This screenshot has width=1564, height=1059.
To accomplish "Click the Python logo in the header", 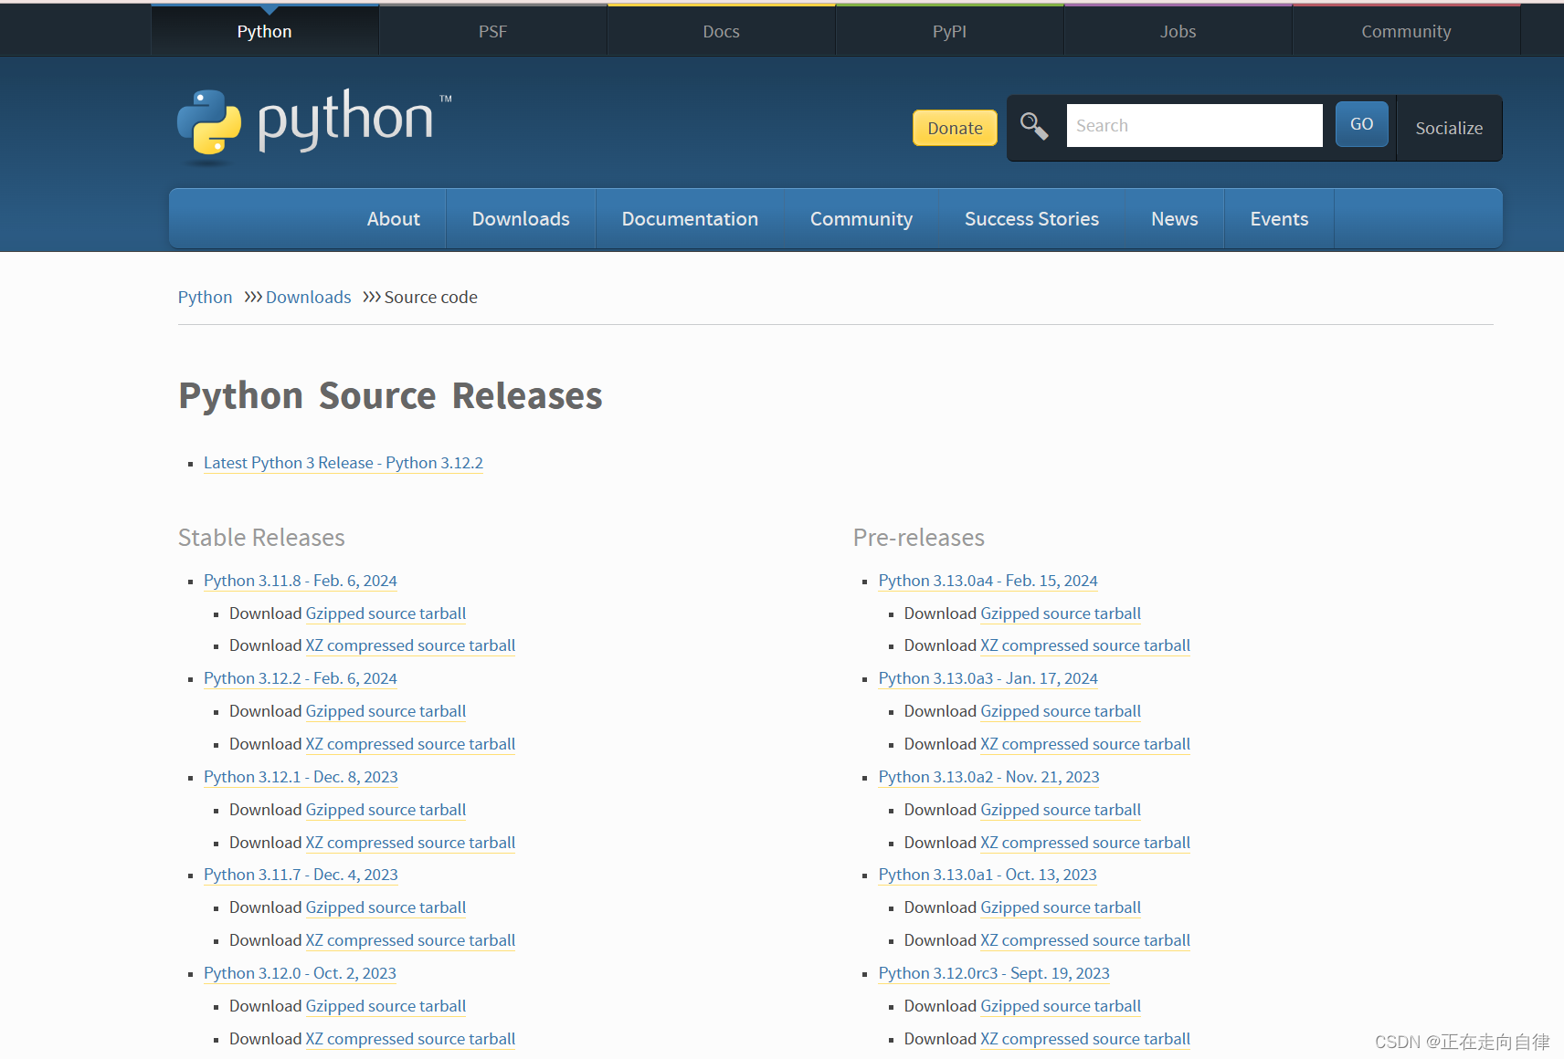I will tap(312, 123).
